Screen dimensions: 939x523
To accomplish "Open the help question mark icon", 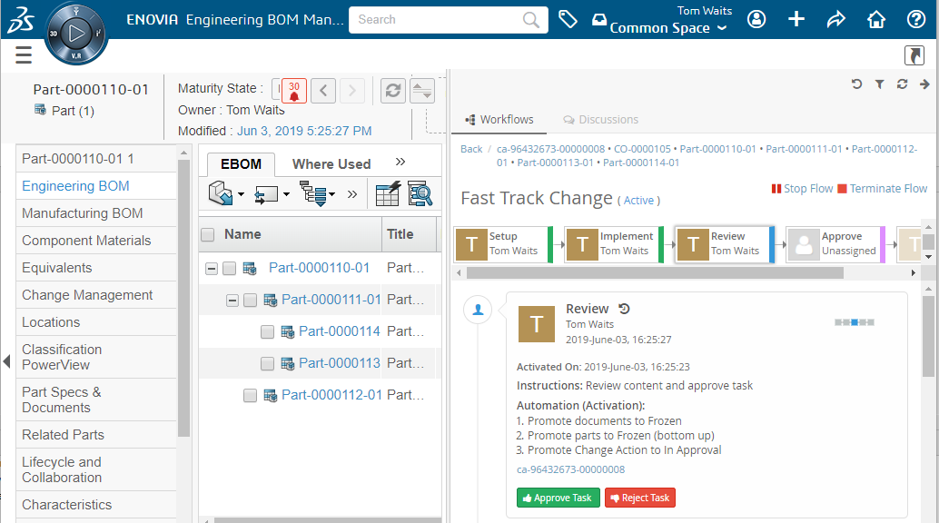I will [916, 19].
